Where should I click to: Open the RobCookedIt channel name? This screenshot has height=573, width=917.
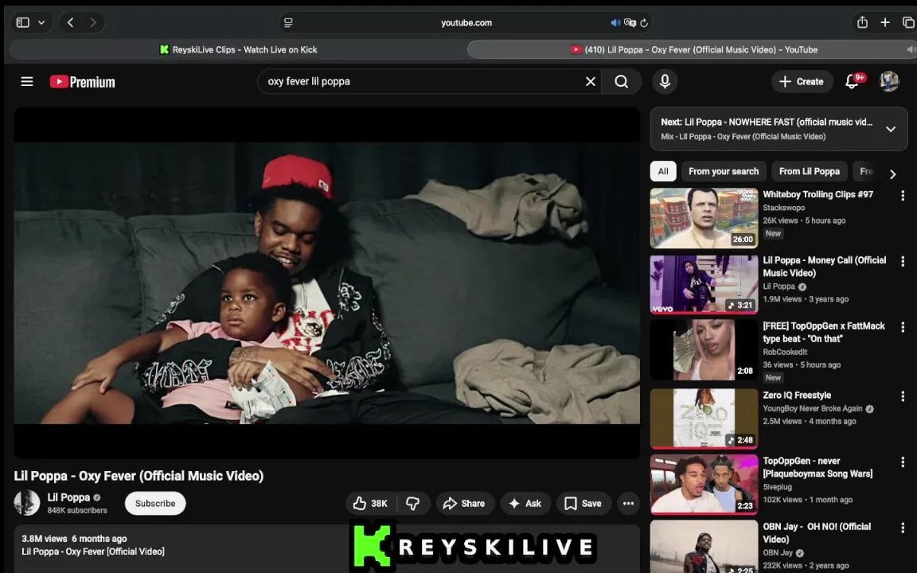click(x=785, y=352)
